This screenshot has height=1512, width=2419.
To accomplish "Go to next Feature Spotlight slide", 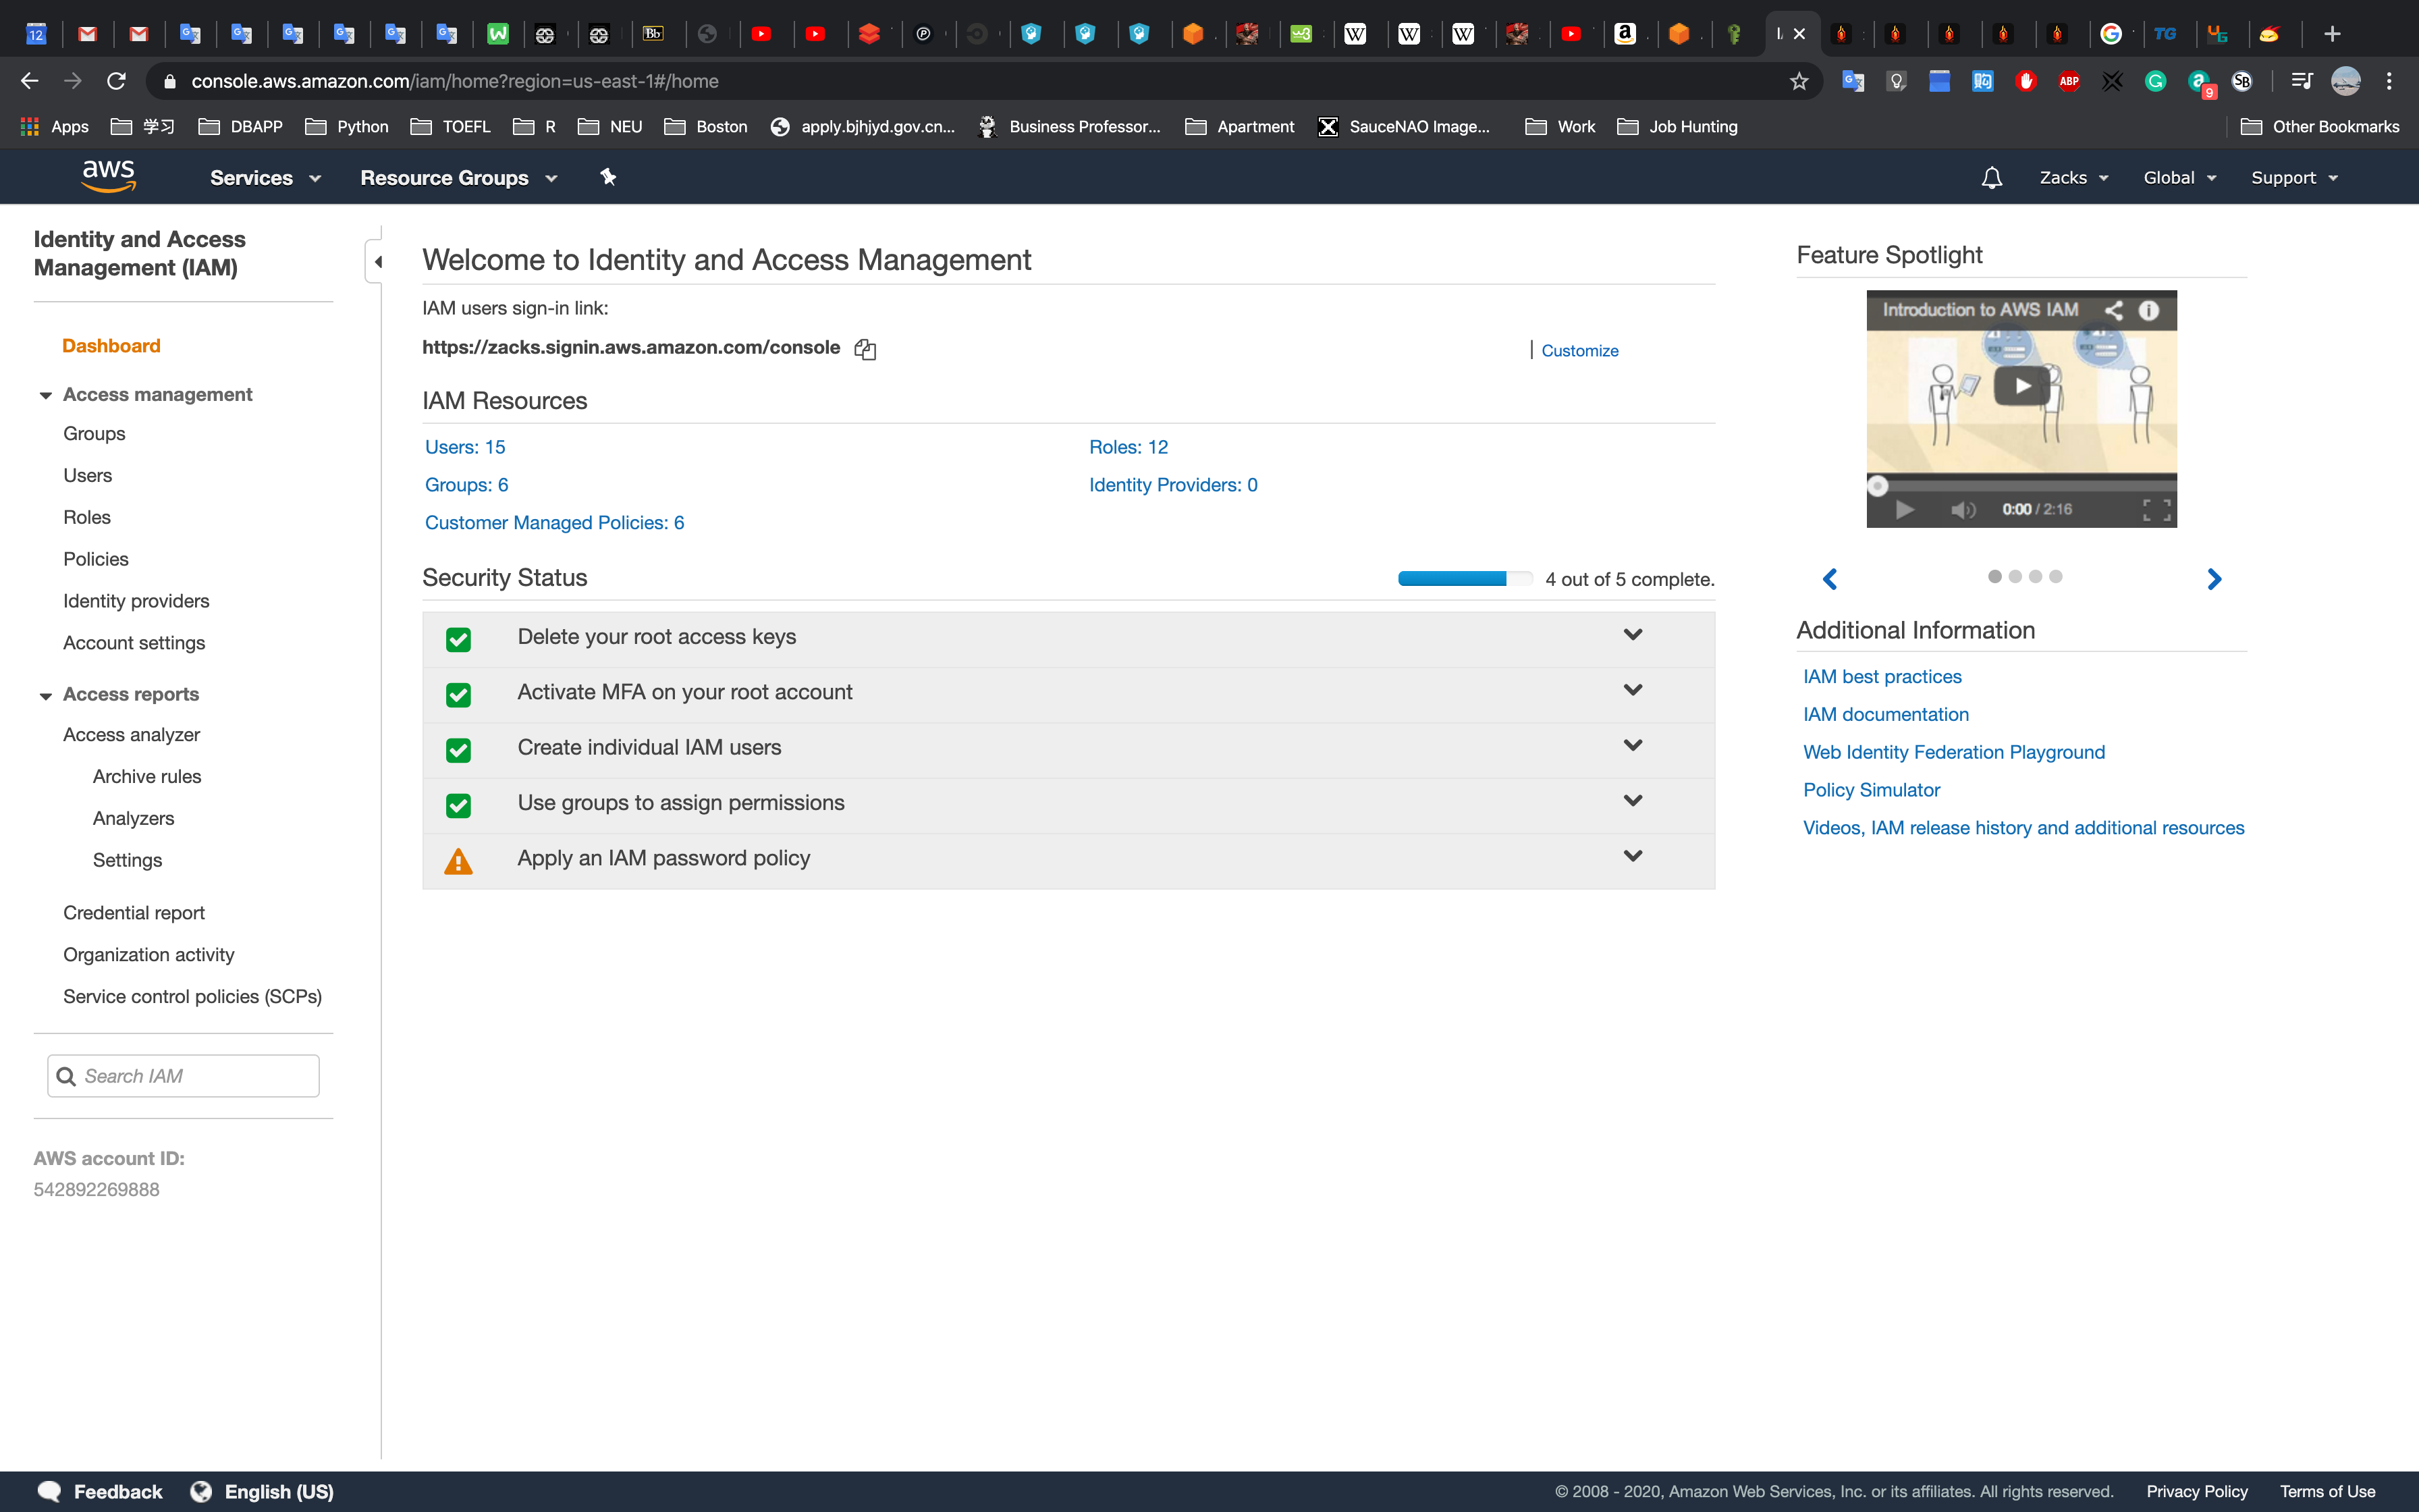I will (x=2213, y=579).
